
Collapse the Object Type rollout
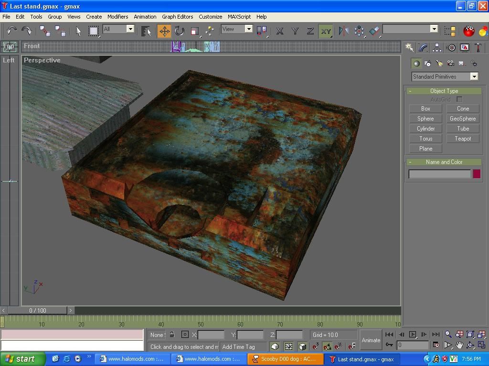click(444, 91)
